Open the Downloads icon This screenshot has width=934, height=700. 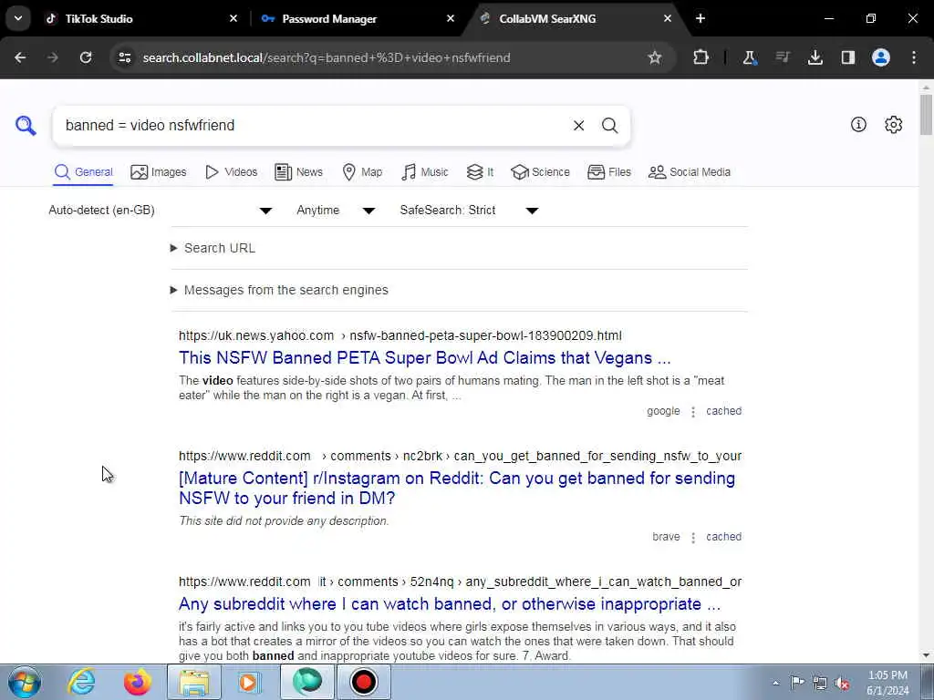tap(815, 57)
